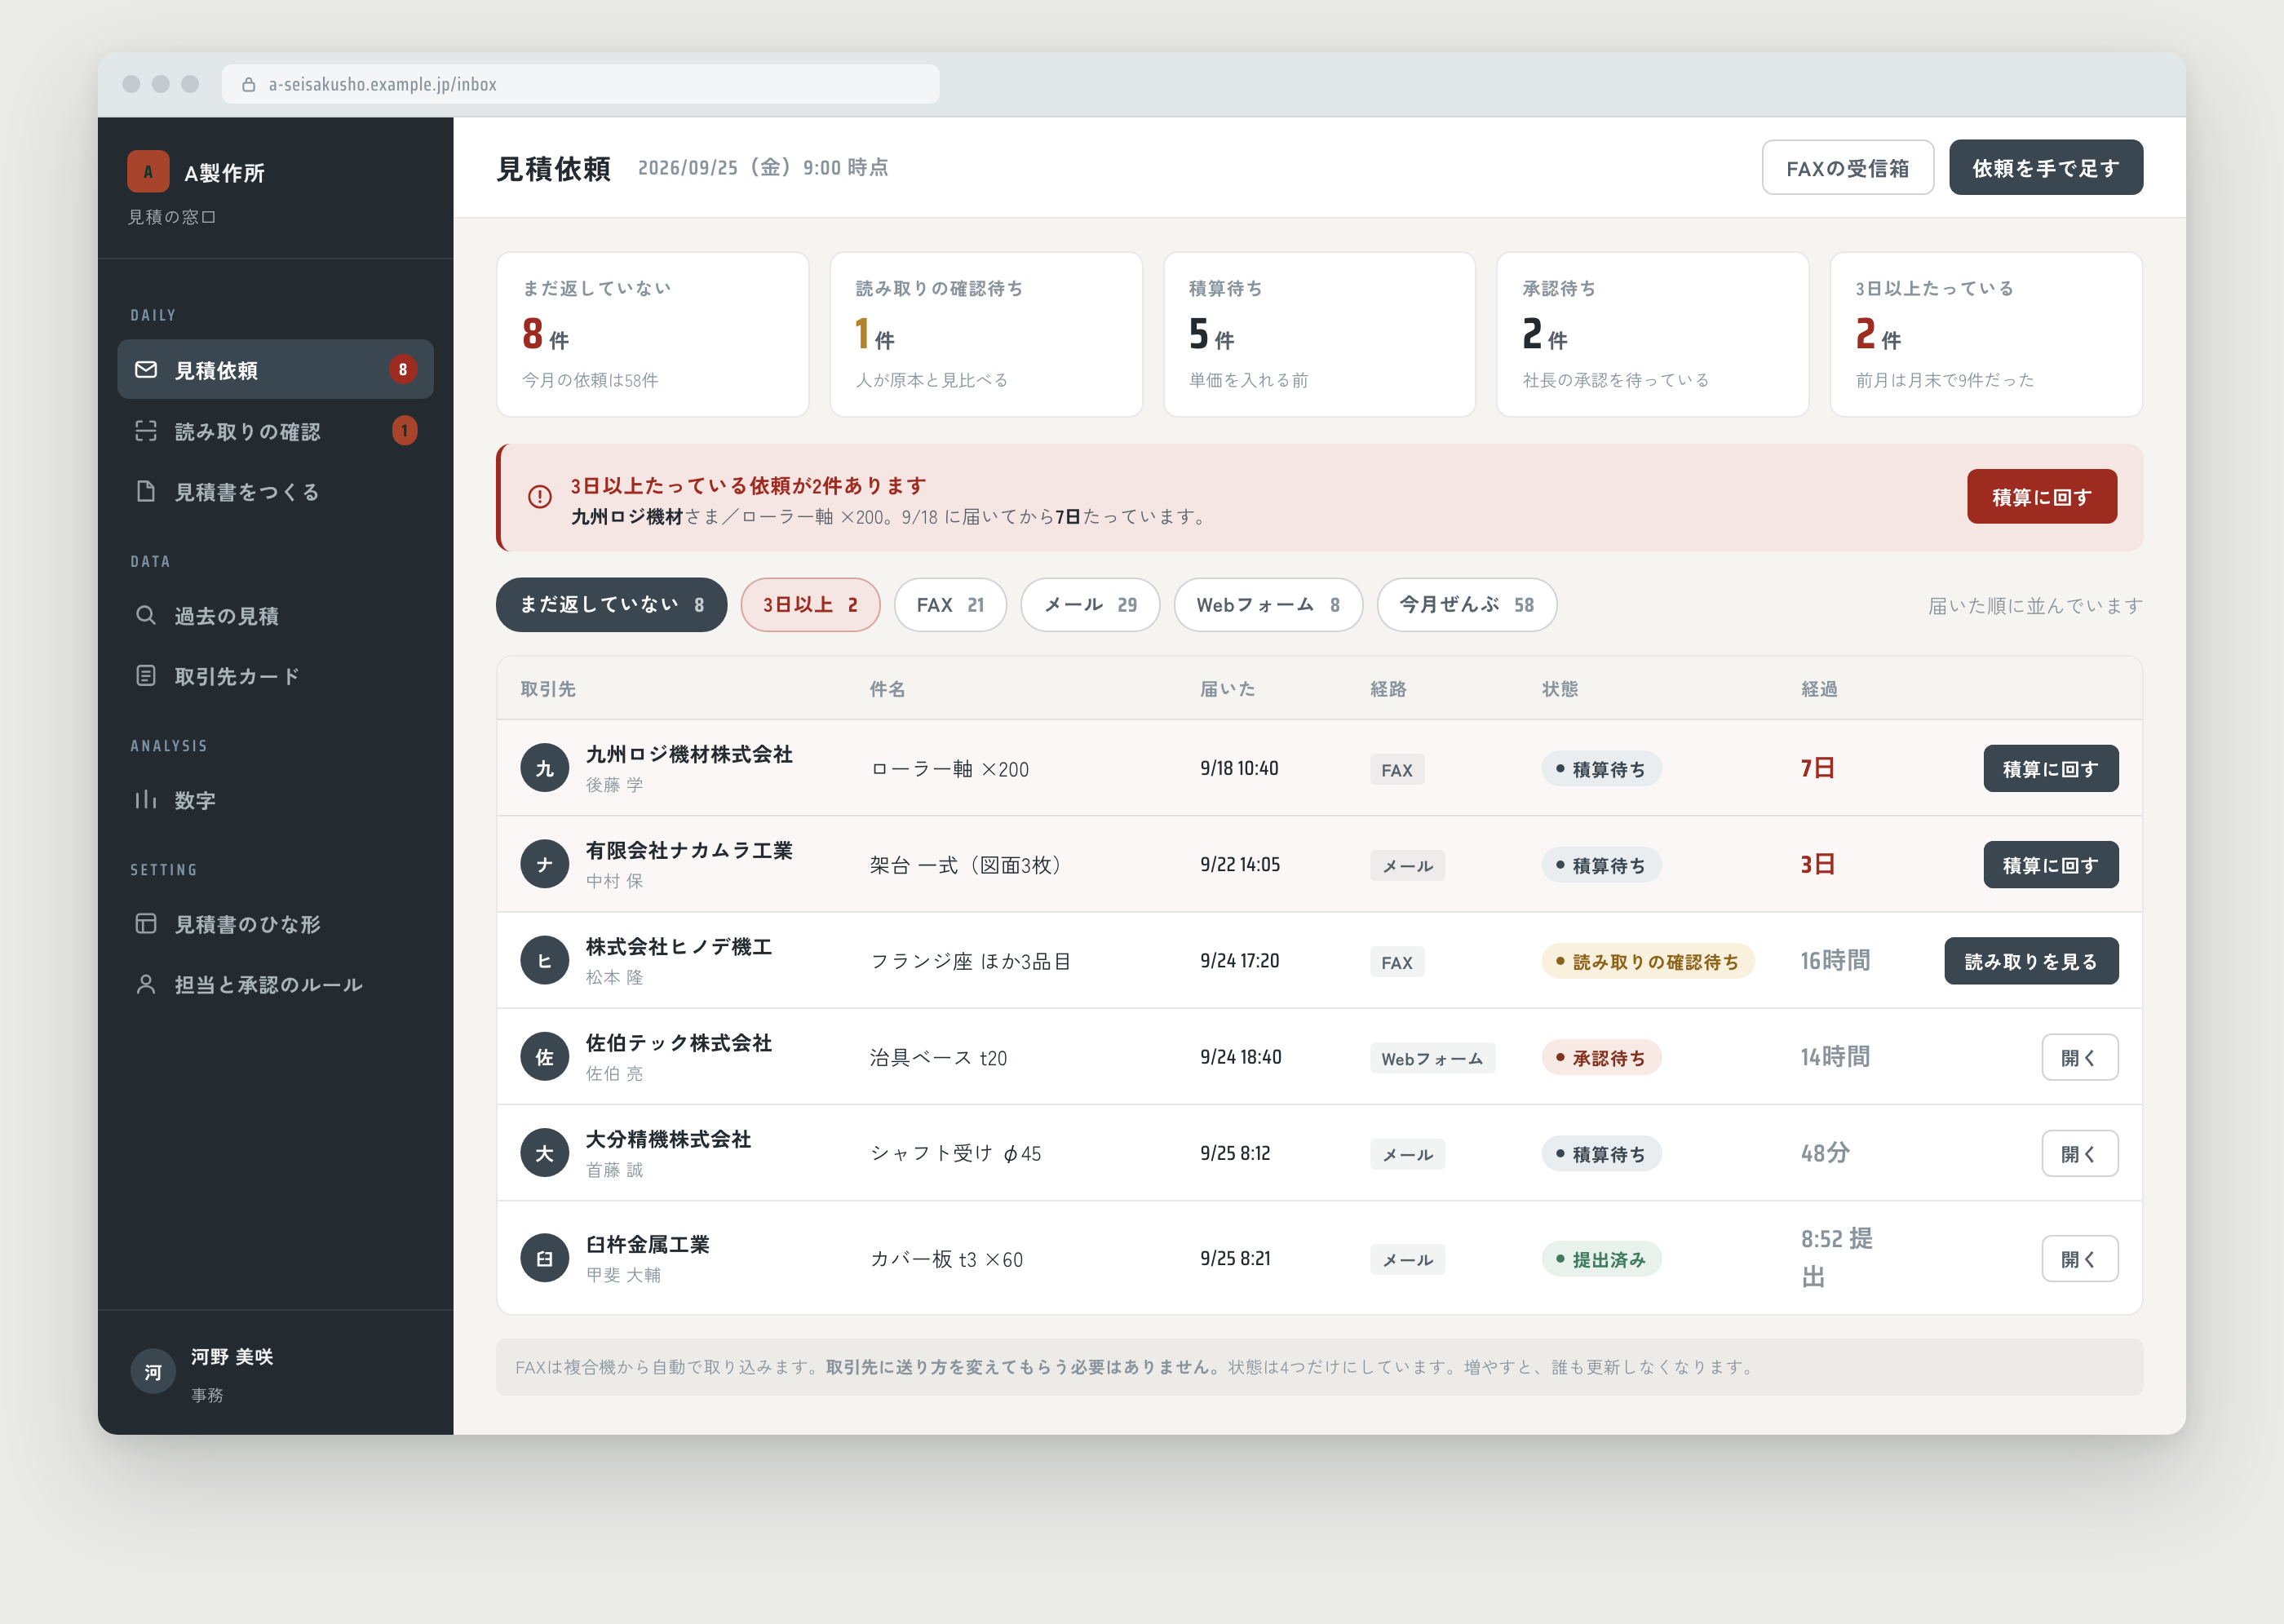Select the 3日以上 2 filter
The height and width of the screenshot is (1624, 2284).
(810, 605)
